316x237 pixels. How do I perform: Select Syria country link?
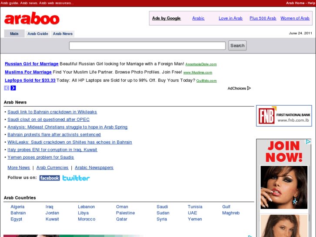point(162,219)
